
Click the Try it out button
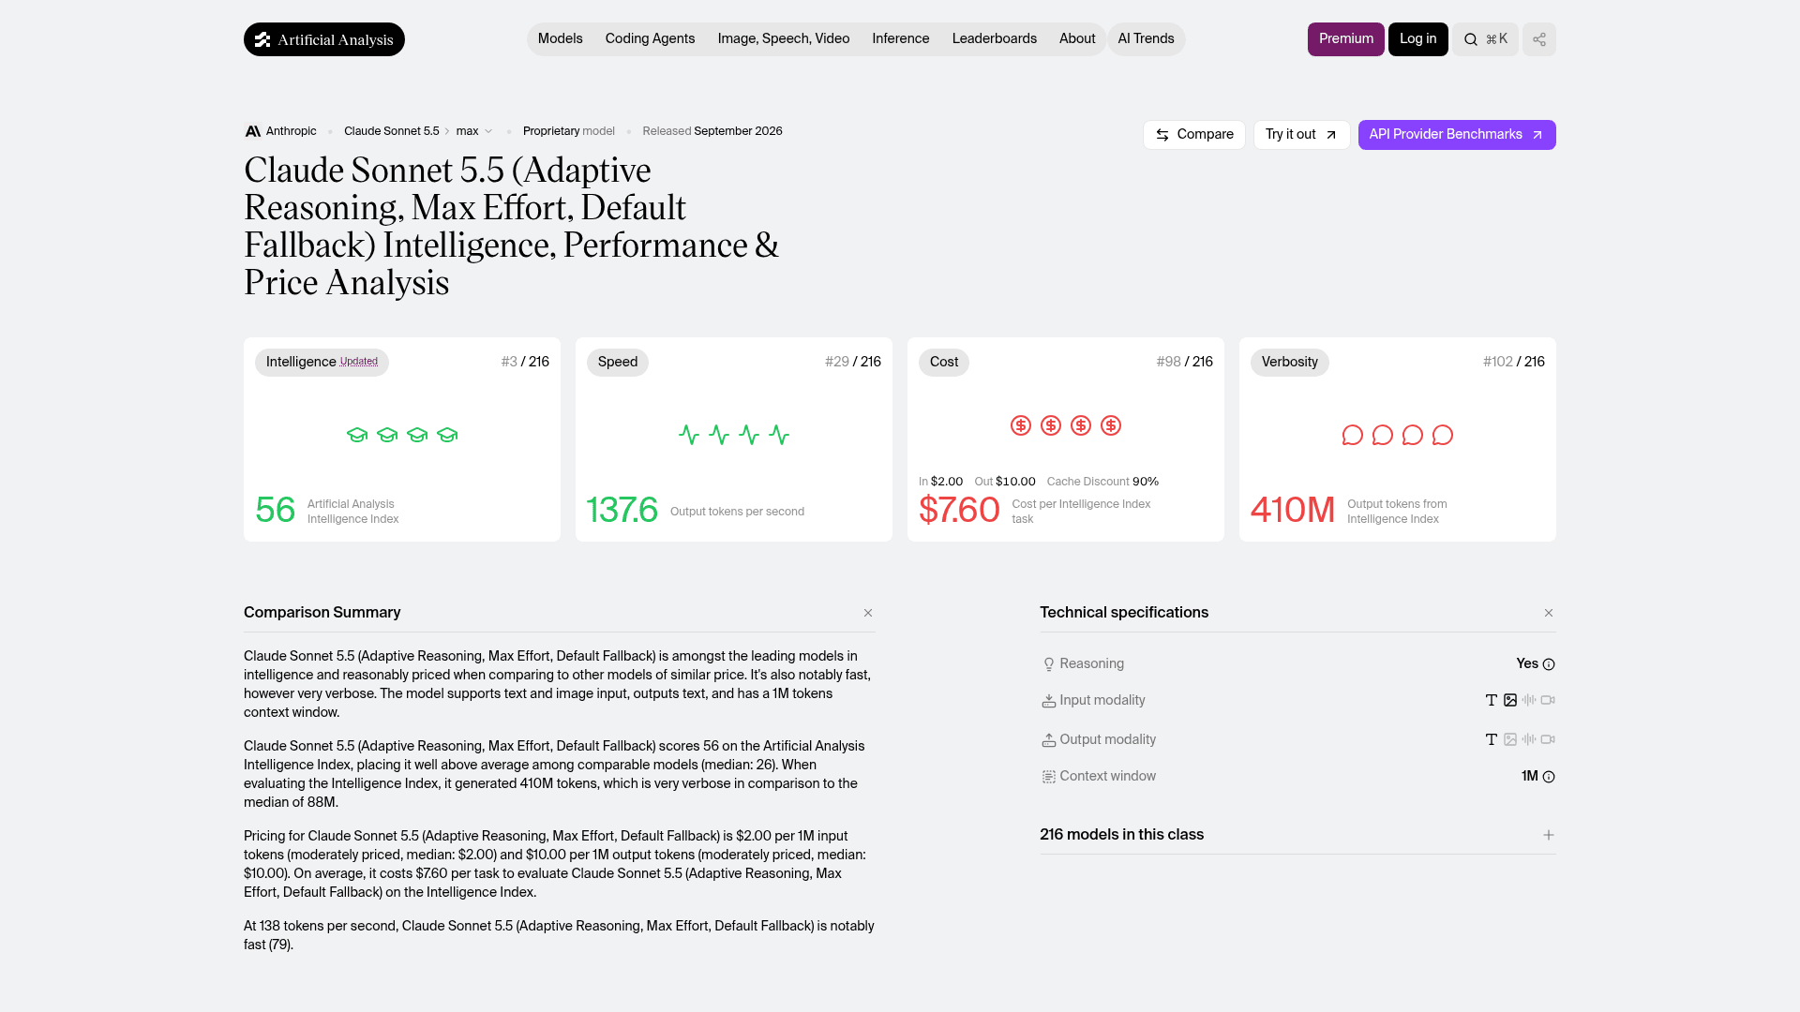click(1302, 135)
